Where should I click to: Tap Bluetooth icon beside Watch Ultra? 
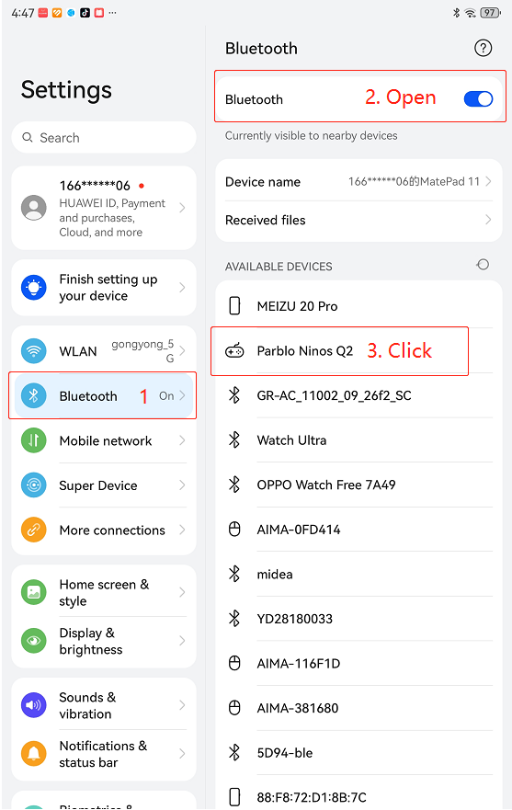(x=234, y=440)
